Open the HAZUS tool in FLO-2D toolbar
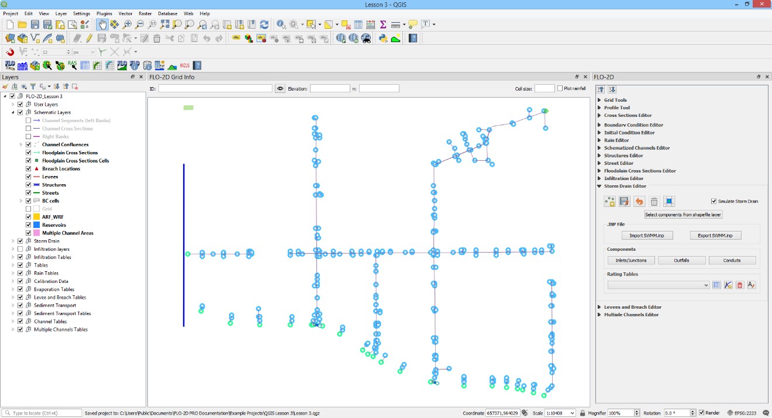The width and height of the screenshot is (772, 418). click(x=185, y=65)
